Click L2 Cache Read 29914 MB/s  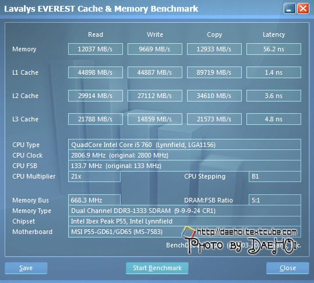click(x=96, y=96)
